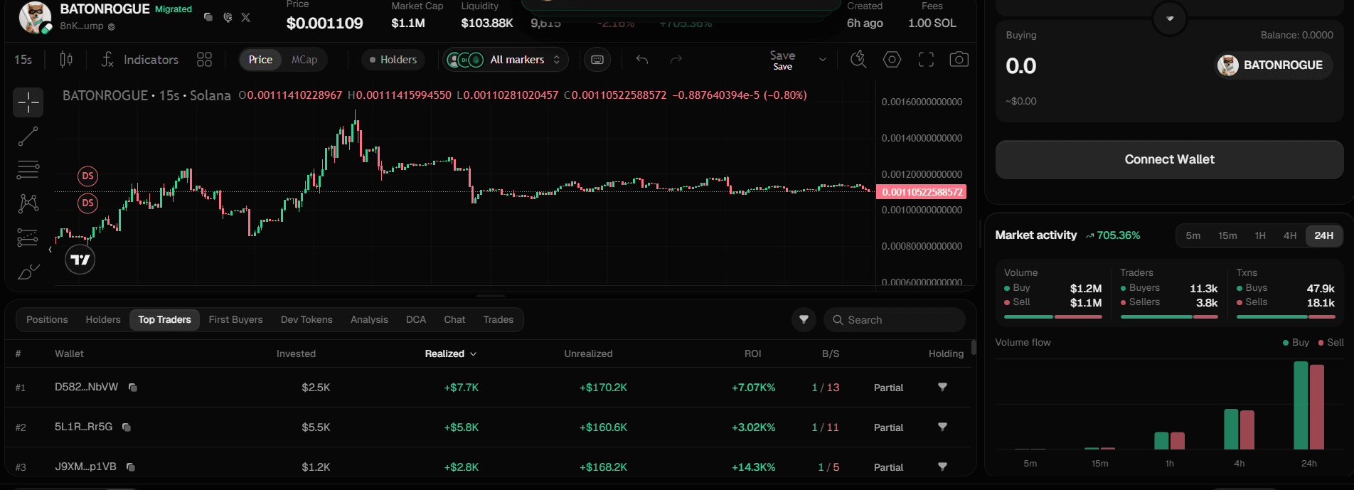Screen dimensions: 1354x490
Task: Copy wallet address D582...NbVW
Action: point(132,388)
